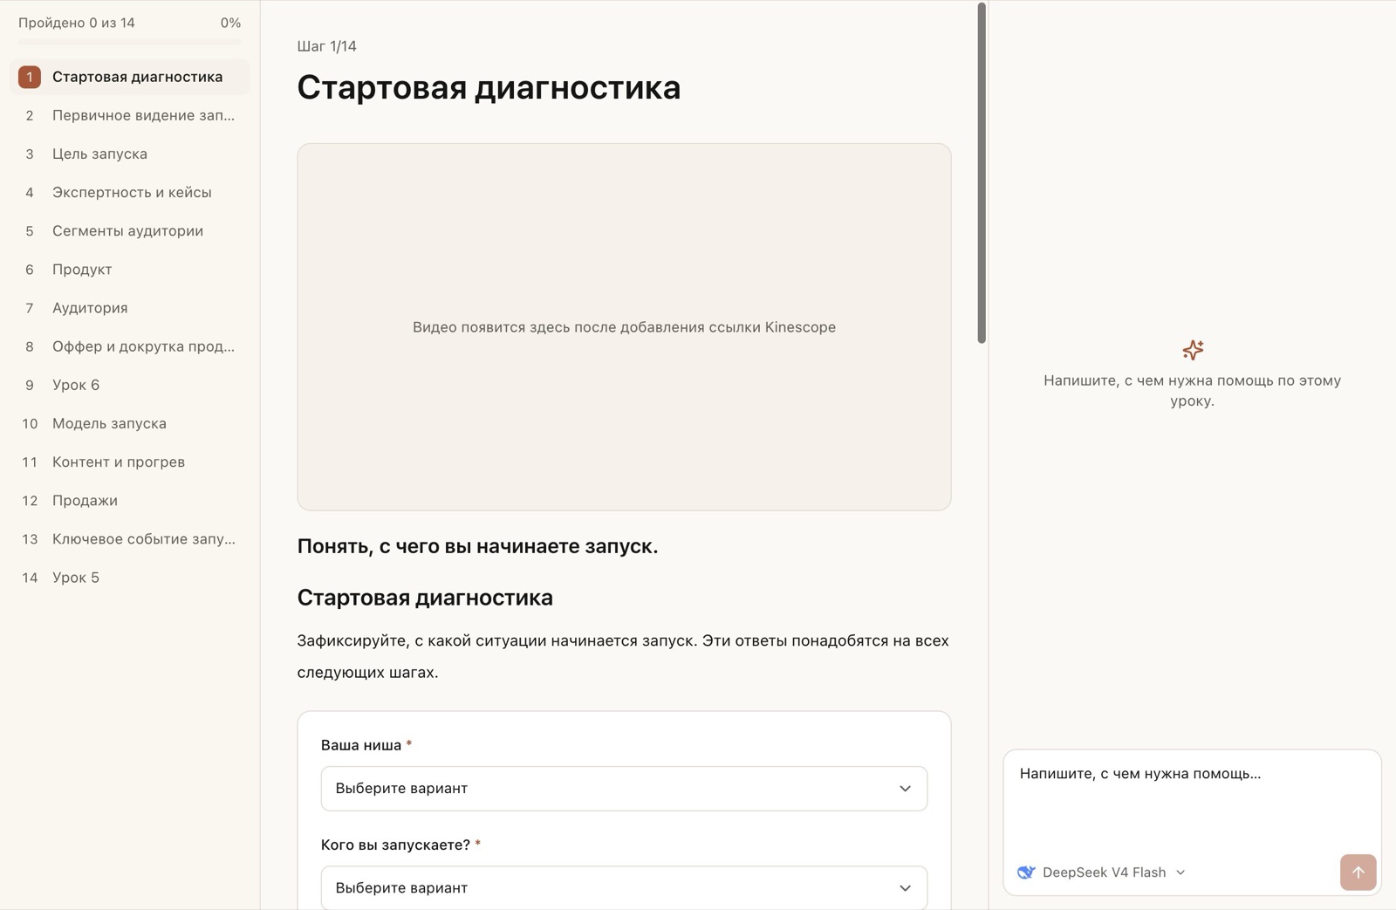This screenshot has width=1396, height=910.
Task: Open step 1 "Стартовая диагностика" in sidebar
Action: [130, 77]
